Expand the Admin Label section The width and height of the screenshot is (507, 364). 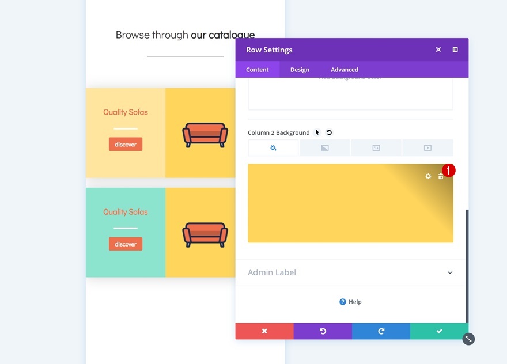tap(350, 272)
